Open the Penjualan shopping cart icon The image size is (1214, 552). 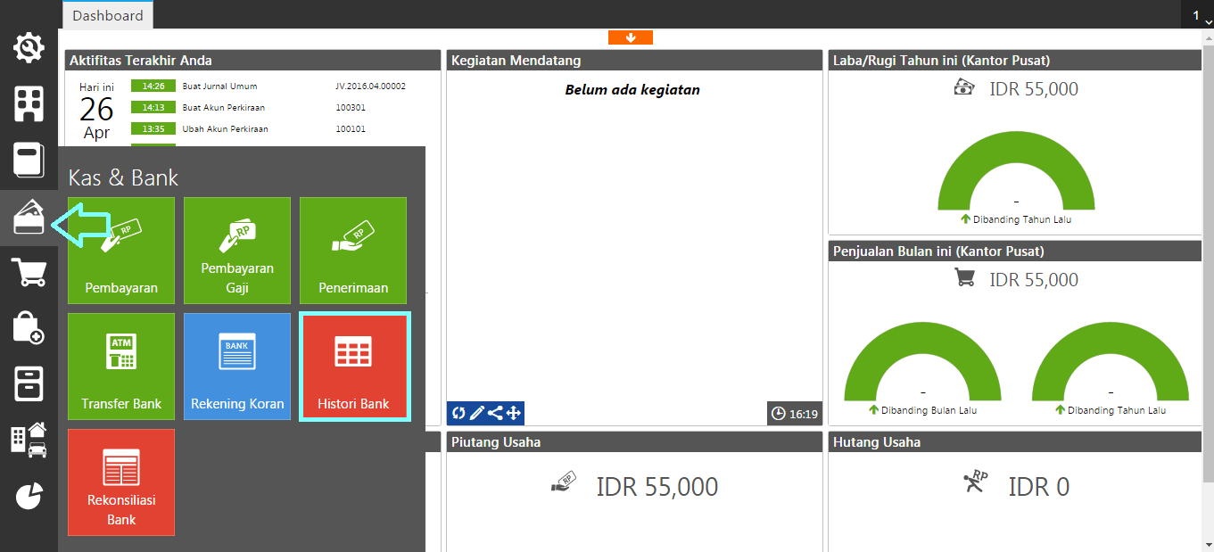29,272
